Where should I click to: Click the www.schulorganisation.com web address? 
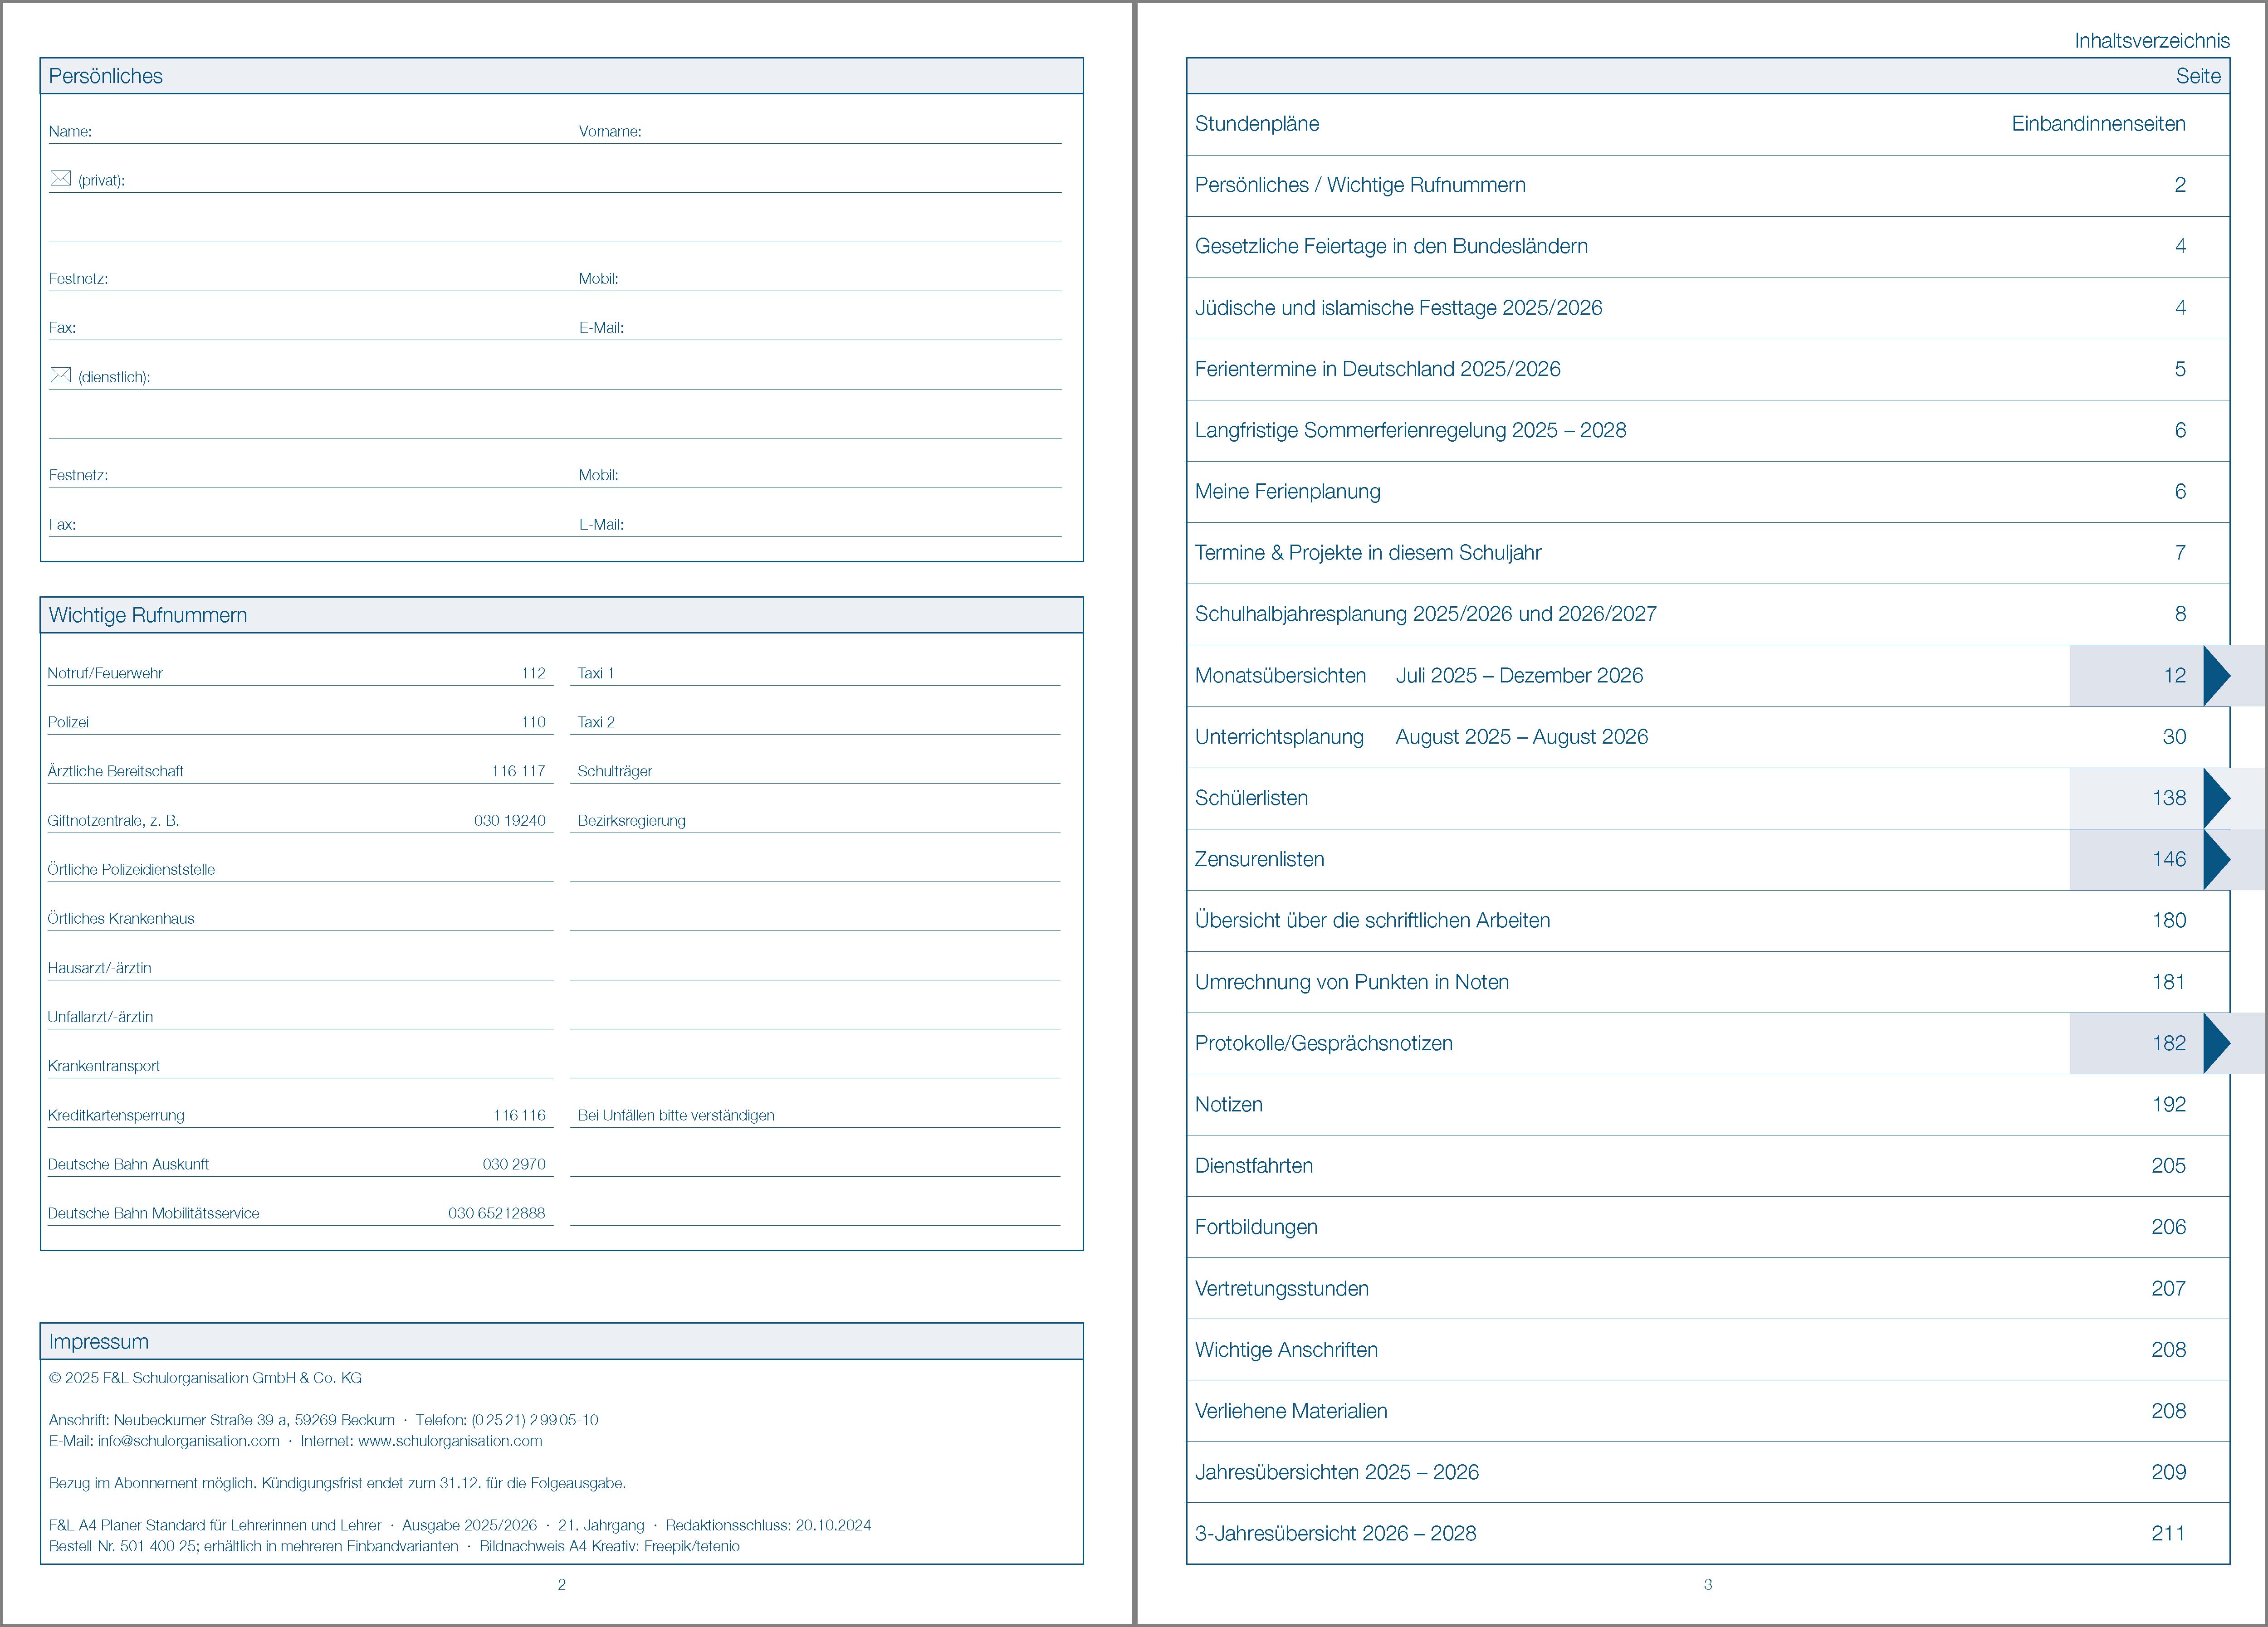point(450,1441)
